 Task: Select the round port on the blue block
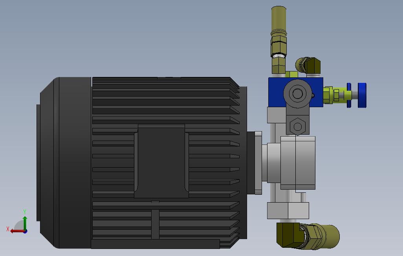pos(298,93)
